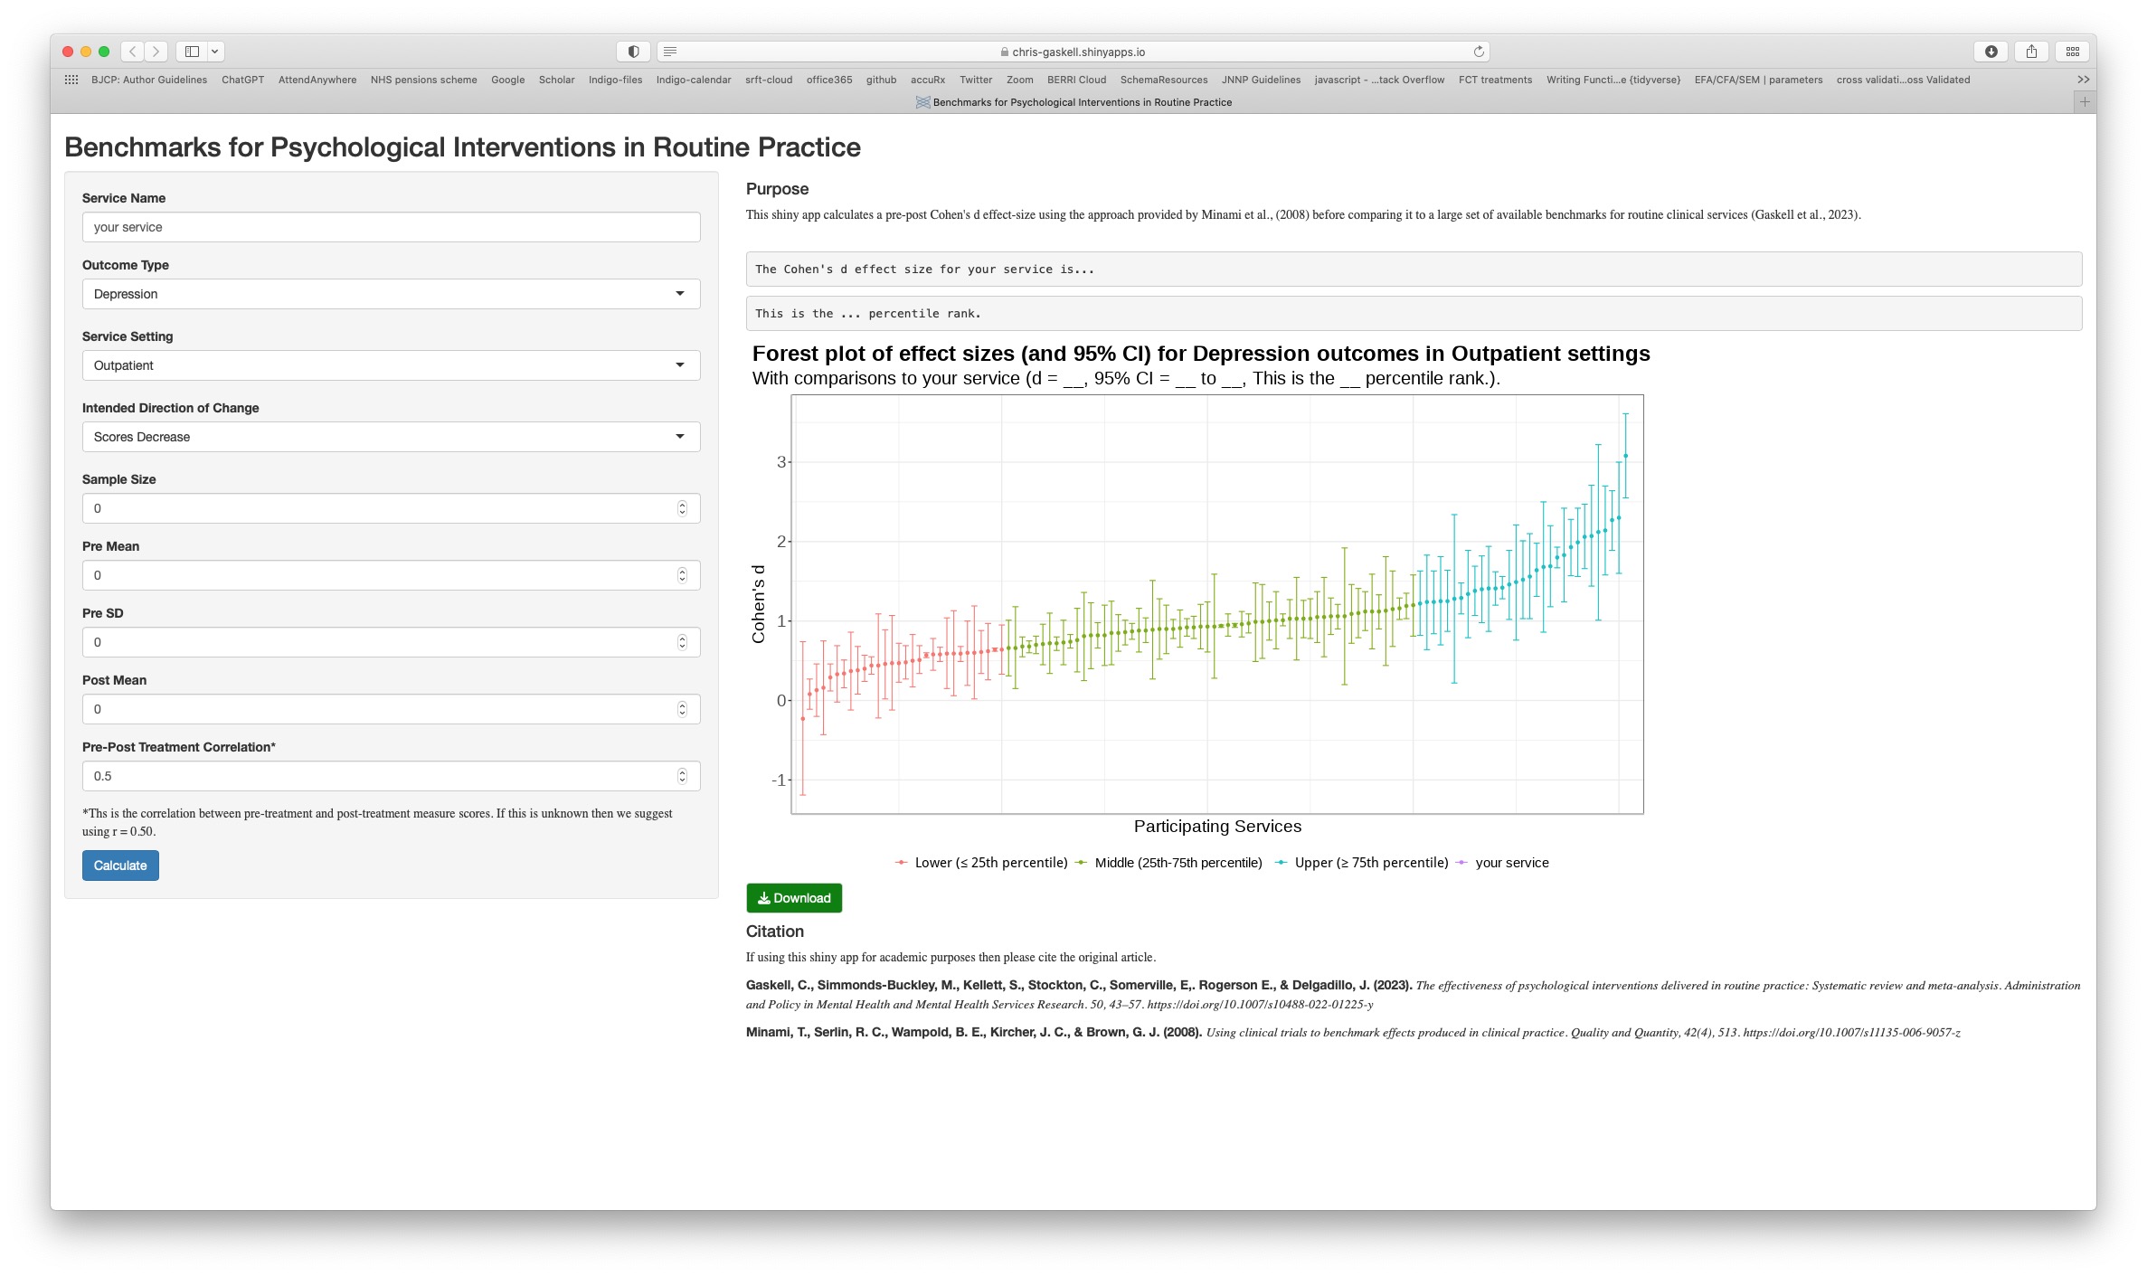Click the green Download button
This screenshot has width=2147, height=1277.
pos(794,898)
